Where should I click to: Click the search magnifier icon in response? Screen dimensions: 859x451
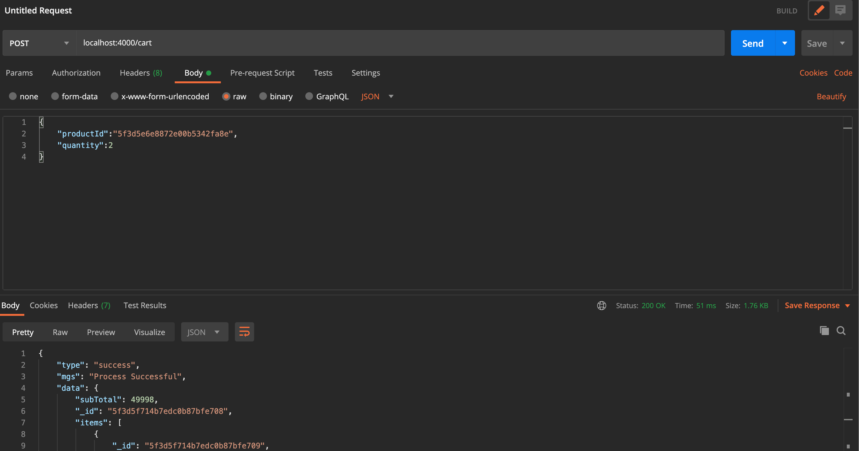841,331
